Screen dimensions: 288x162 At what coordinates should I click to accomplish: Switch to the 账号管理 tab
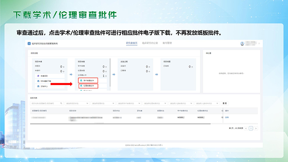pos(167,43)
